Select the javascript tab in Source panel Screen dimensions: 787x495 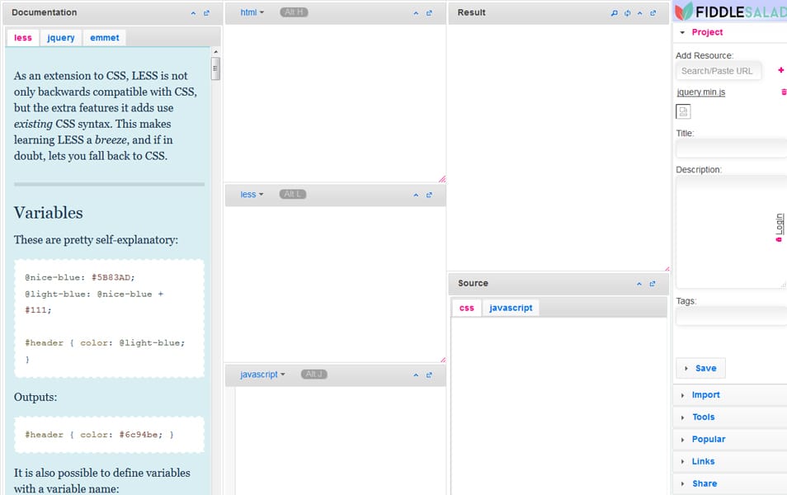pyautogui.click(x=510, y=308)
